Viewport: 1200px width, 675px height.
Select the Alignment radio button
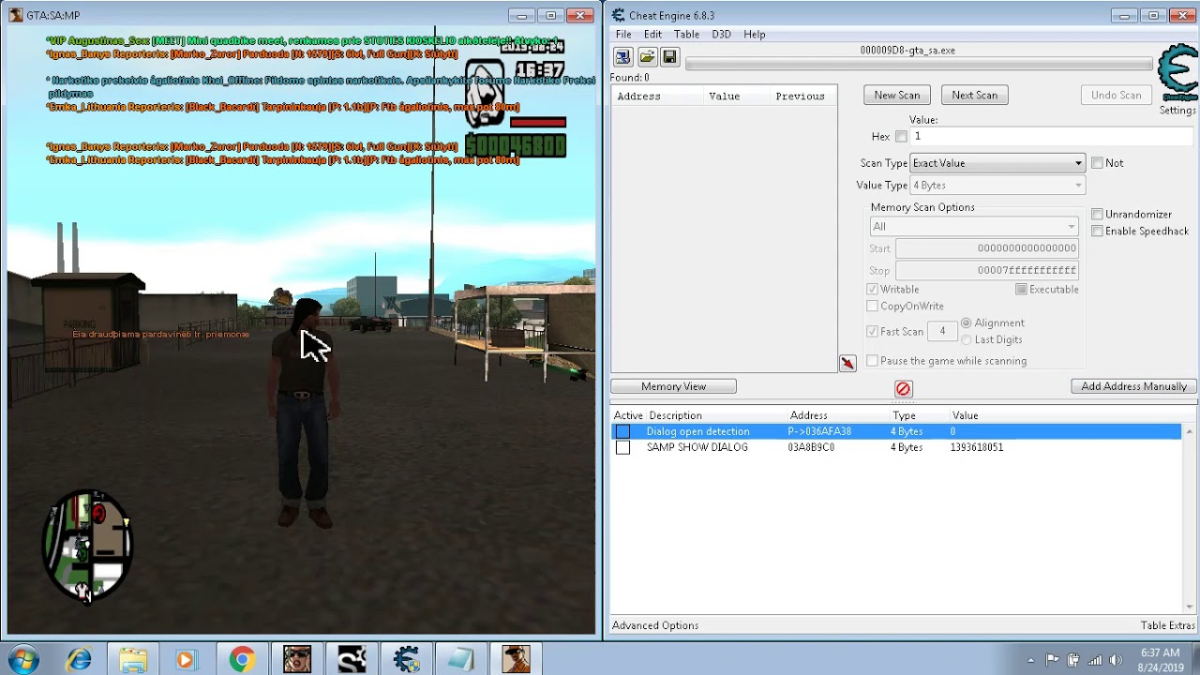point(966,323)
